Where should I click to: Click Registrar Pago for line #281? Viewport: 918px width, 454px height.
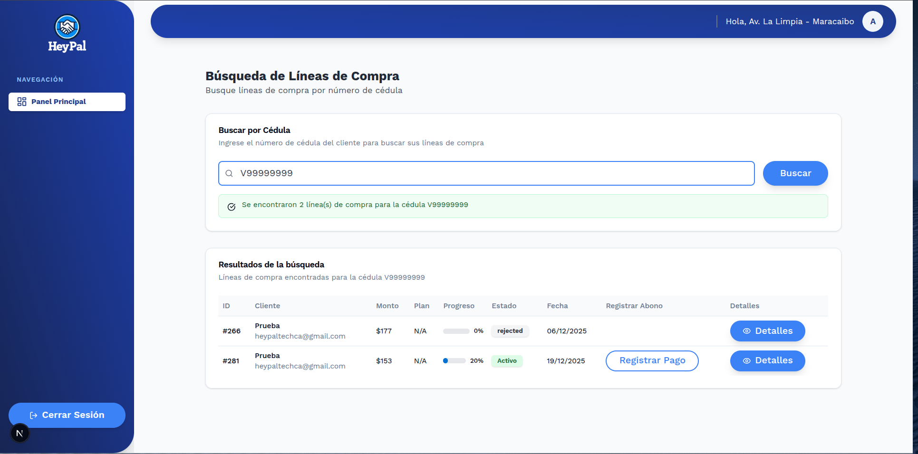pyautogui.click(x=652, y=360)
